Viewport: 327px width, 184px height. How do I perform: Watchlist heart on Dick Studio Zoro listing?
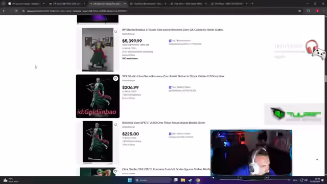(115, 172)
